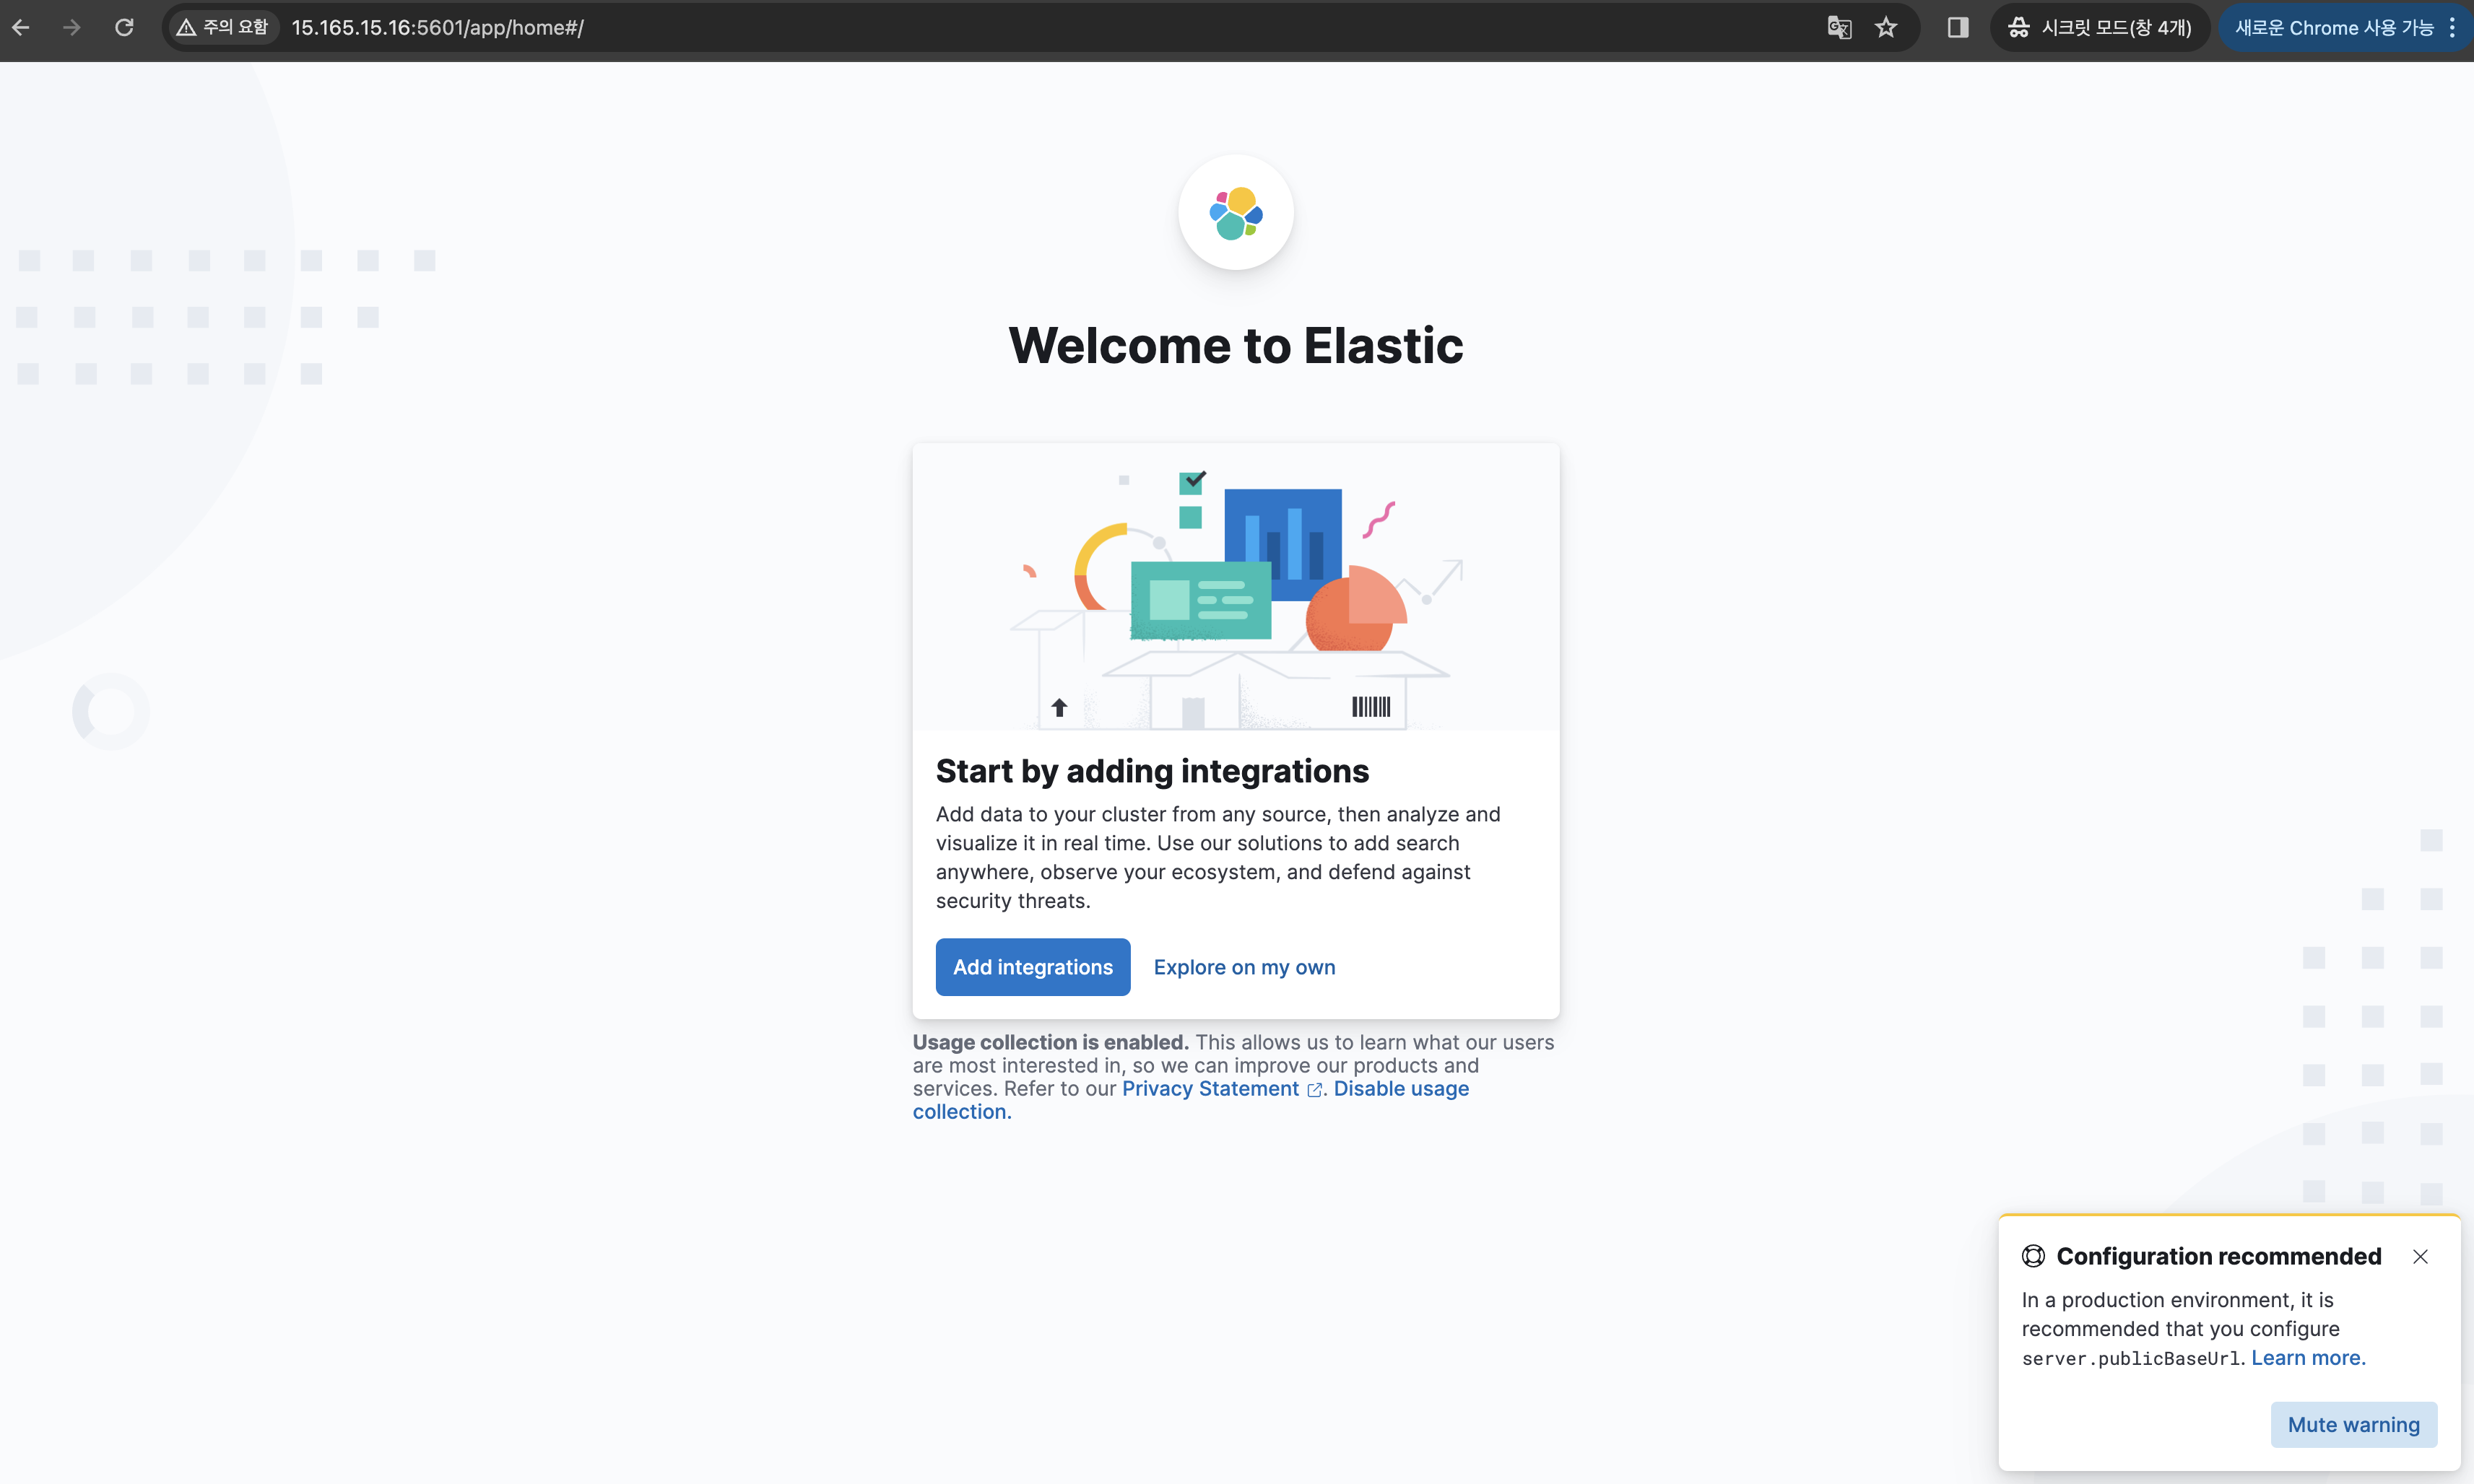Click the Elastic logo at top
Image resolution: width=2474 pixels, height=1484 pixels.
[1236, 213]
